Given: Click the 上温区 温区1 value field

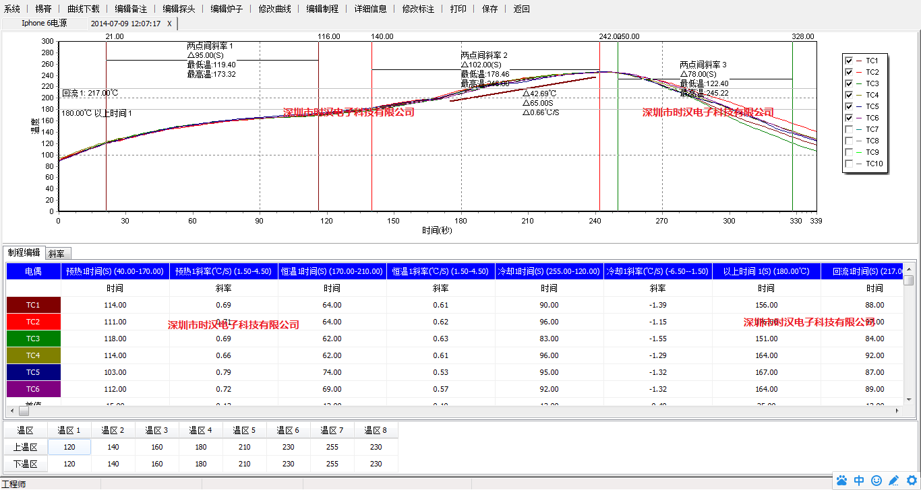Looking at the screenshot, I should [x=69, y=446].
